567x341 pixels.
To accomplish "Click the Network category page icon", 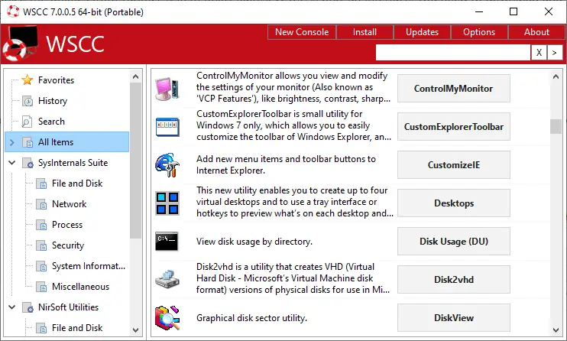I will (x=41, y=204).
